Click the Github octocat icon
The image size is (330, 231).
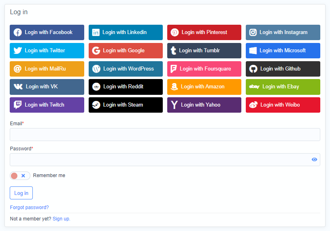pyautogui.click(x=253, y=69)
